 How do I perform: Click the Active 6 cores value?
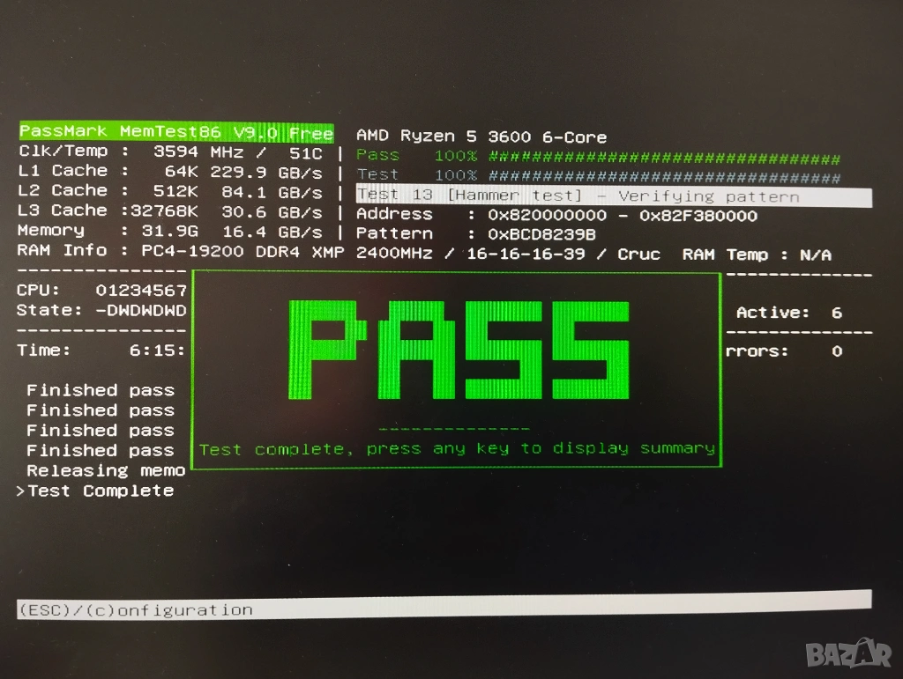789,313
